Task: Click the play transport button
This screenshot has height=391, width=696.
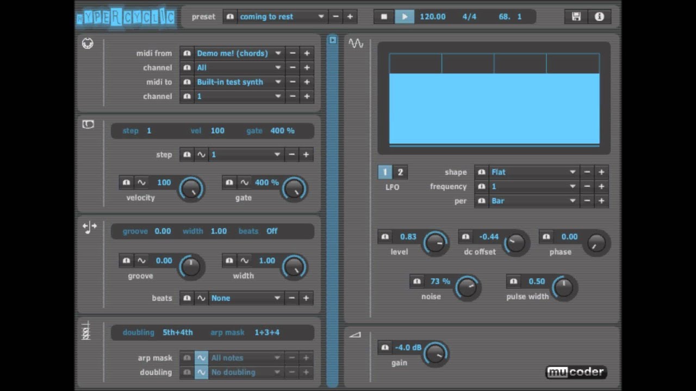Action: [x=404, y=17]
